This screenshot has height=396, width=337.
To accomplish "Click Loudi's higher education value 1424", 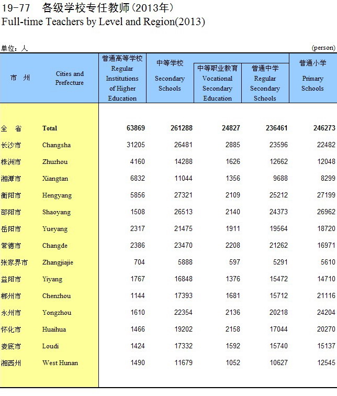I will click(138, 346).
